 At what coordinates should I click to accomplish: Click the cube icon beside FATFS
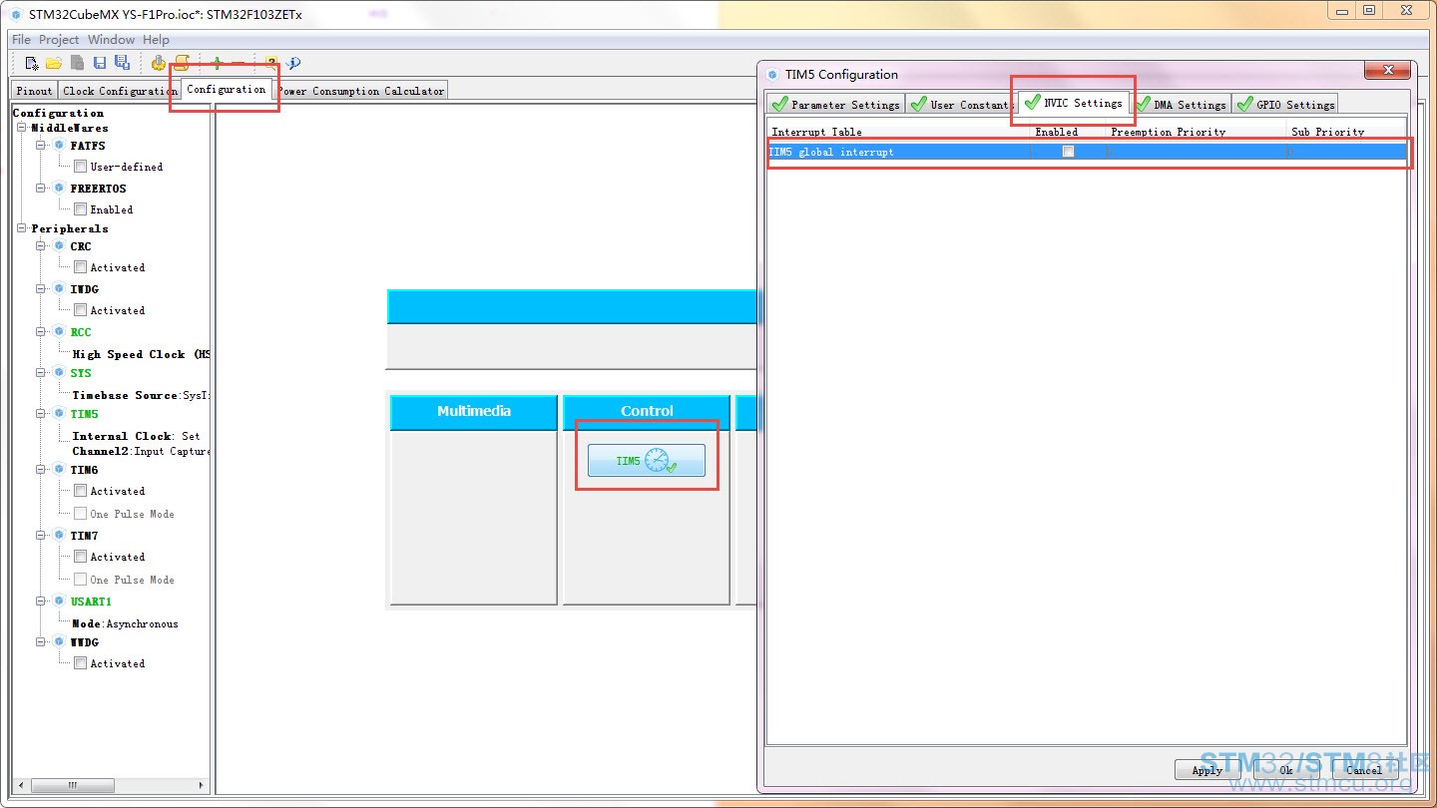59,146
